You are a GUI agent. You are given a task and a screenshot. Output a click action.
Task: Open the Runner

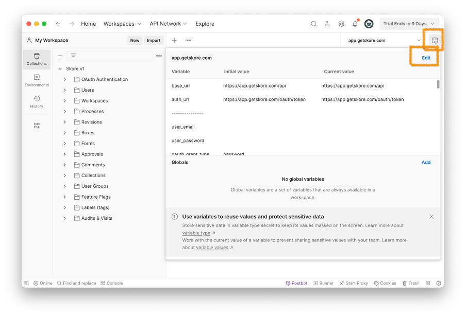tap(324, 283)
